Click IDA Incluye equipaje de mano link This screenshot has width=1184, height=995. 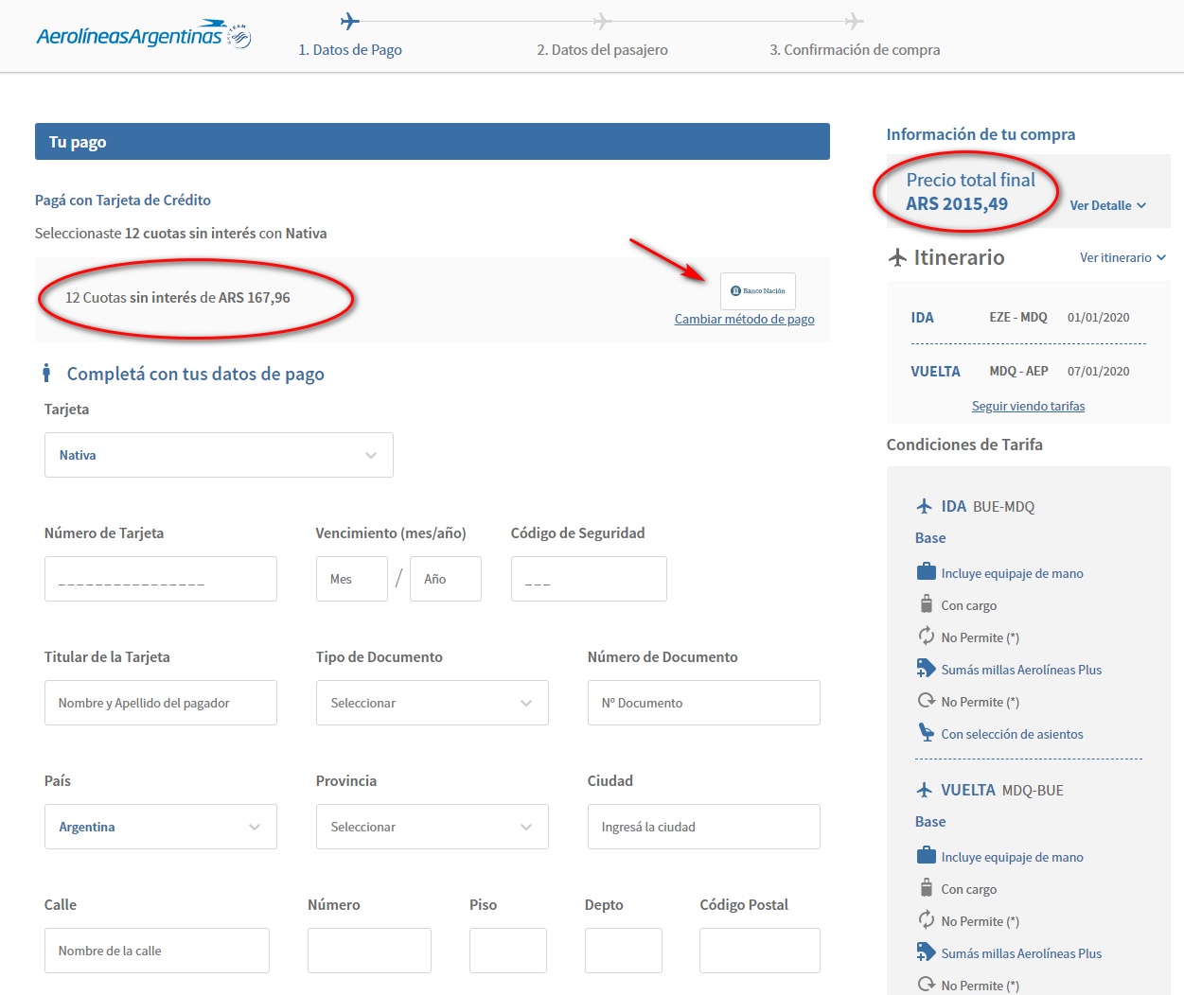[1012, 573]
